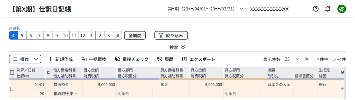This screenshot has height=100, width=355.
Task: Toggle the select-all header checkbox
Action: pos(12,73)
